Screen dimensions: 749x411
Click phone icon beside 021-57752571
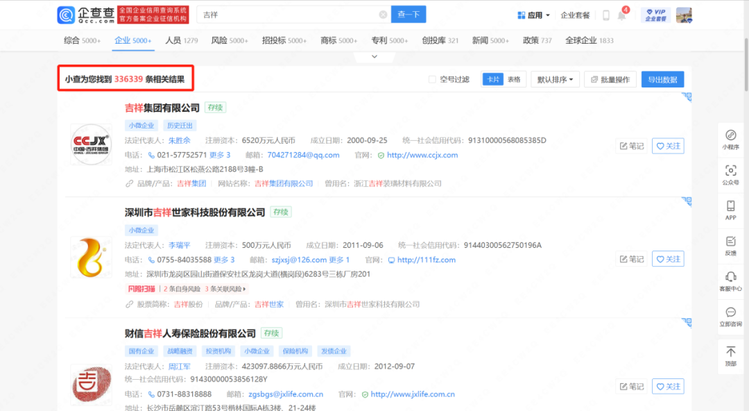coord(151,156)
